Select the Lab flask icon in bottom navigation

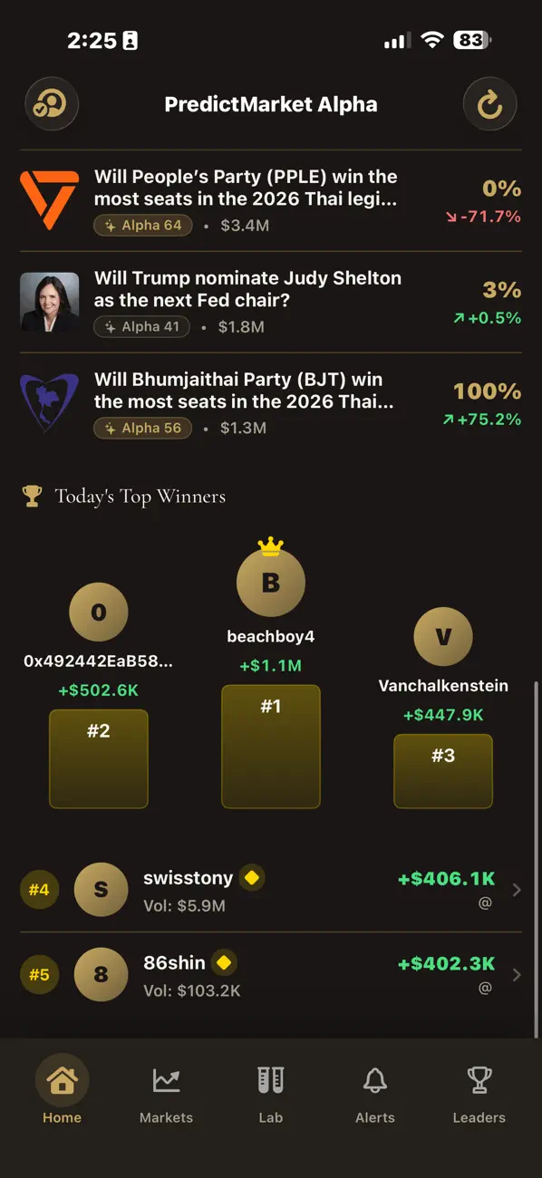(270, 1078)
